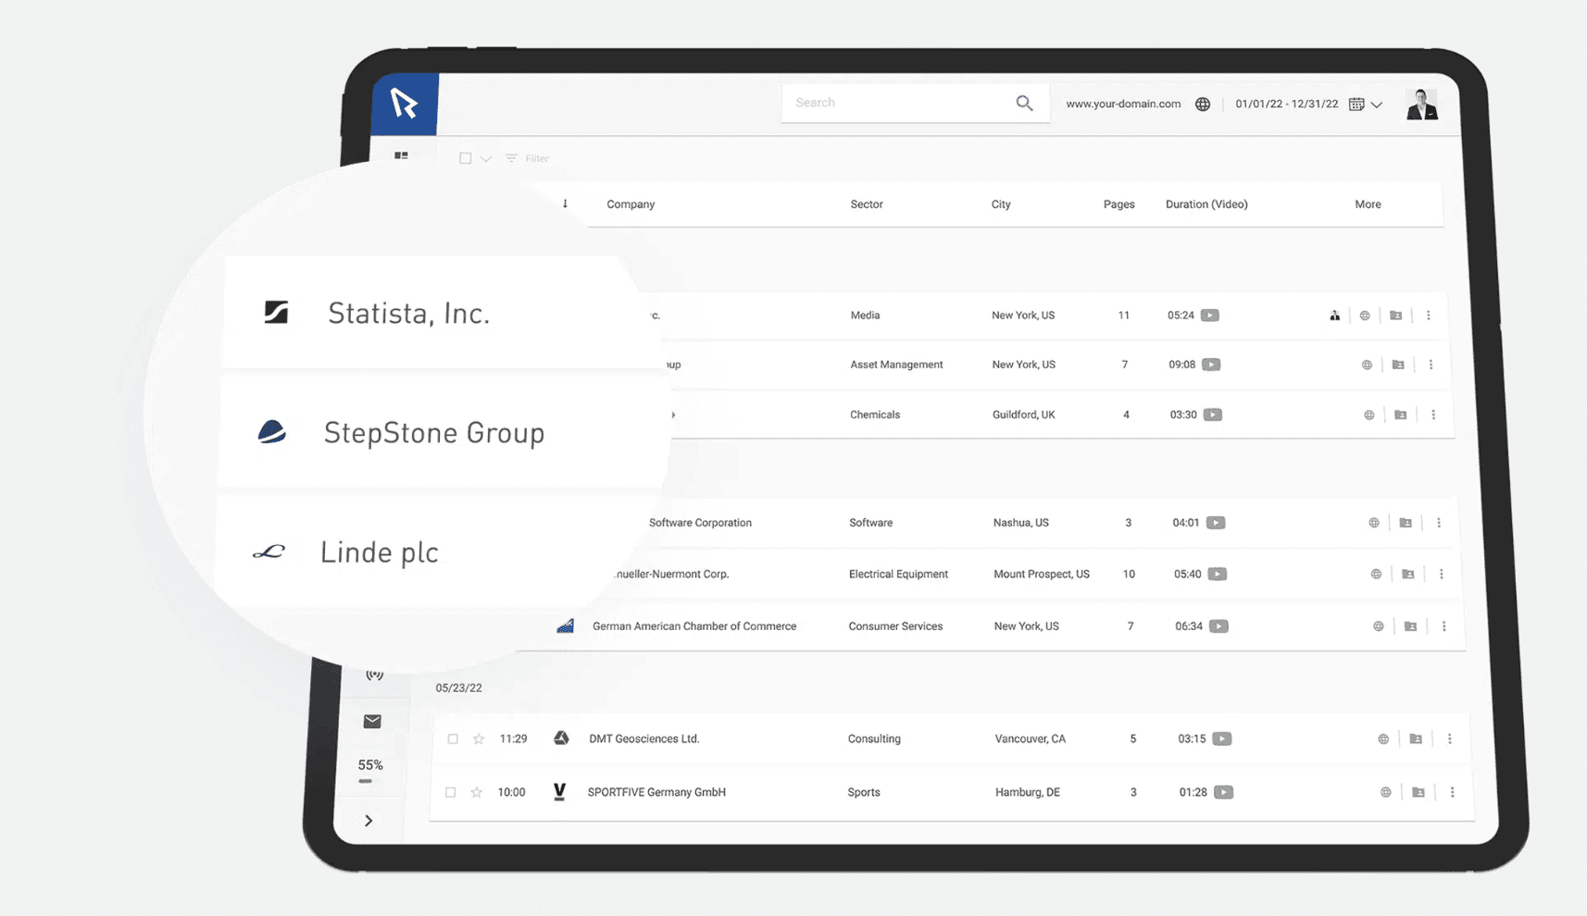Click the More column header
Image resolution: width=1587 pixels, height=916 pixels.
[1368, 204]
